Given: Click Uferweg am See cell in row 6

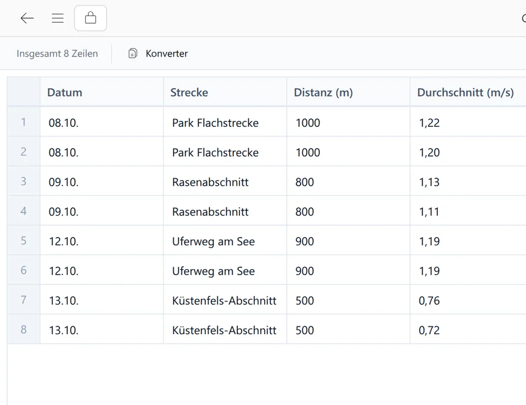Looking at the screenshot, I should tap(225, 270).
